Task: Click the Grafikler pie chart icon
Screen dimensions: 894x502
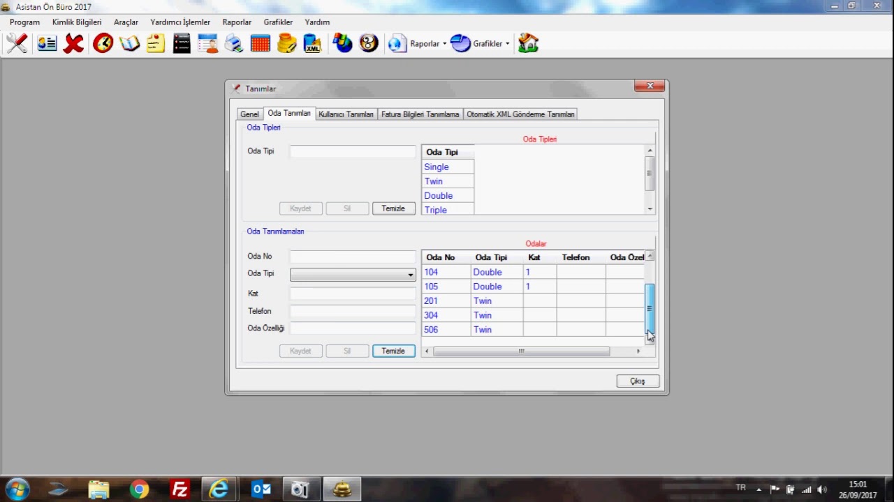Action: [x=460, y=43]
